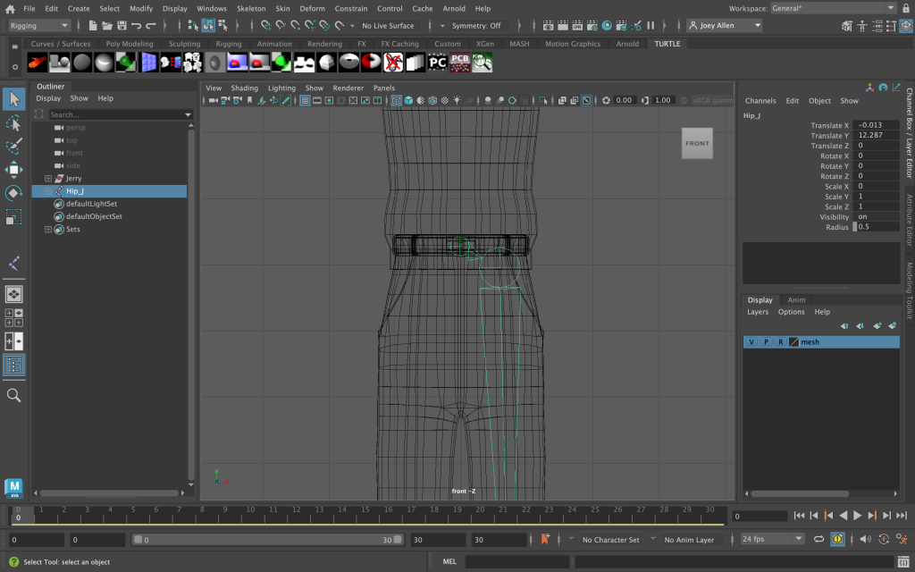
Task: Expand the Jerry node in the Outliner
Action: pos(48,179)
